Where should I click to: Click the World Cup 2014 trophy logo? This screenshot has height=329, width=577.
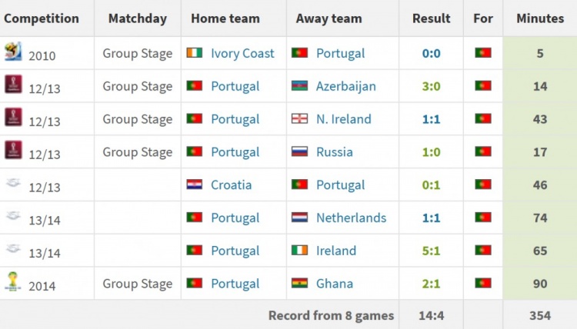pos(13,281)
